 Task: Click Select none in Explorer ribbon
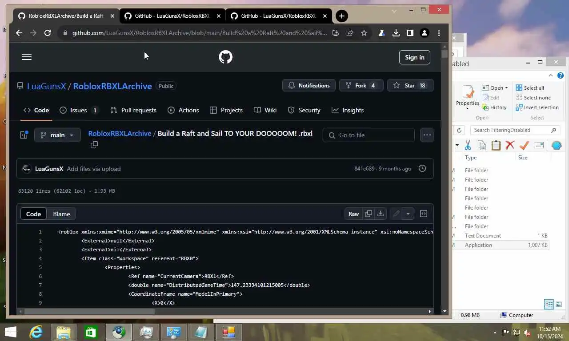click(x=533, y=98)
